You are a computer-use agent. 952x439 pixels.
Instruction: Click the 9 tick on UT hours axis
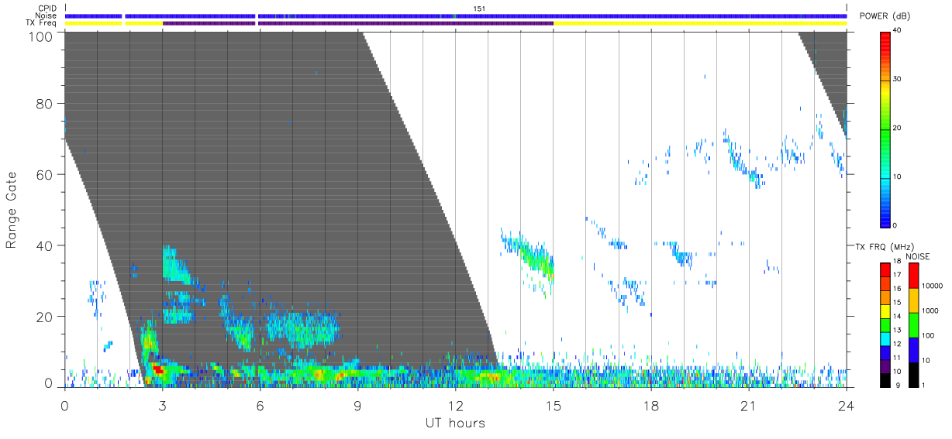click(x=357, y=406)
